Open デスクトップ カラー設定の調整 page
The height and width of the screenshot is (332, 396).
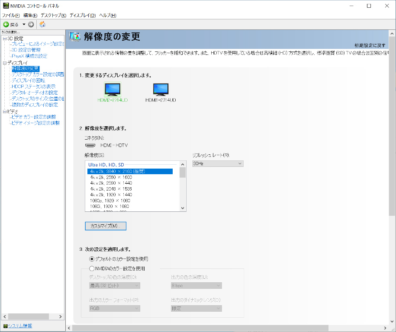tap(38, 74)
